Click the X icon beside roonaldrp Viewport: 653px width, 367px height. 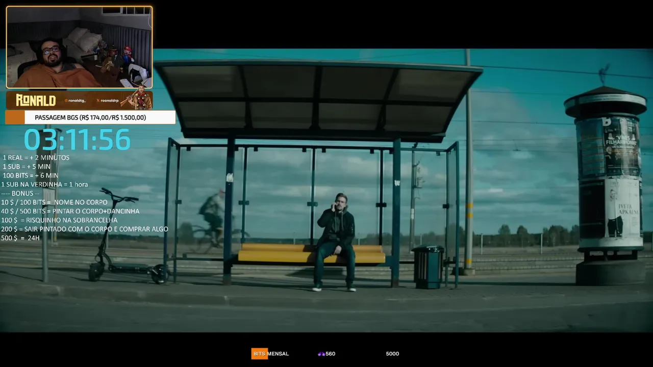point(98,100)
